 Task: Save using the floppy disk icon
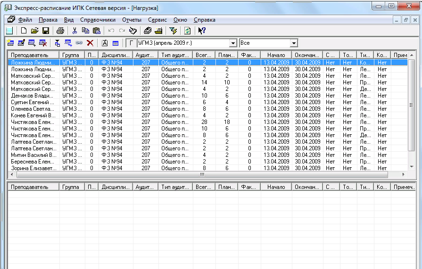click(46, 31)
